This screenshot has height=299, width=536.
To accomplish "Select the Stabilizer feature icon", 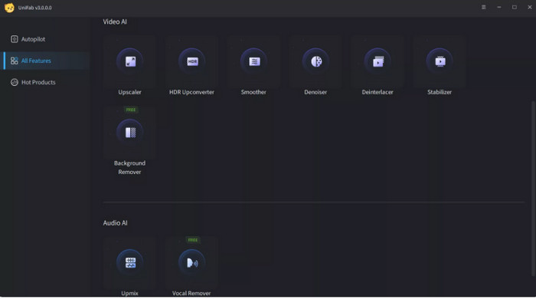I will point(440,61).
